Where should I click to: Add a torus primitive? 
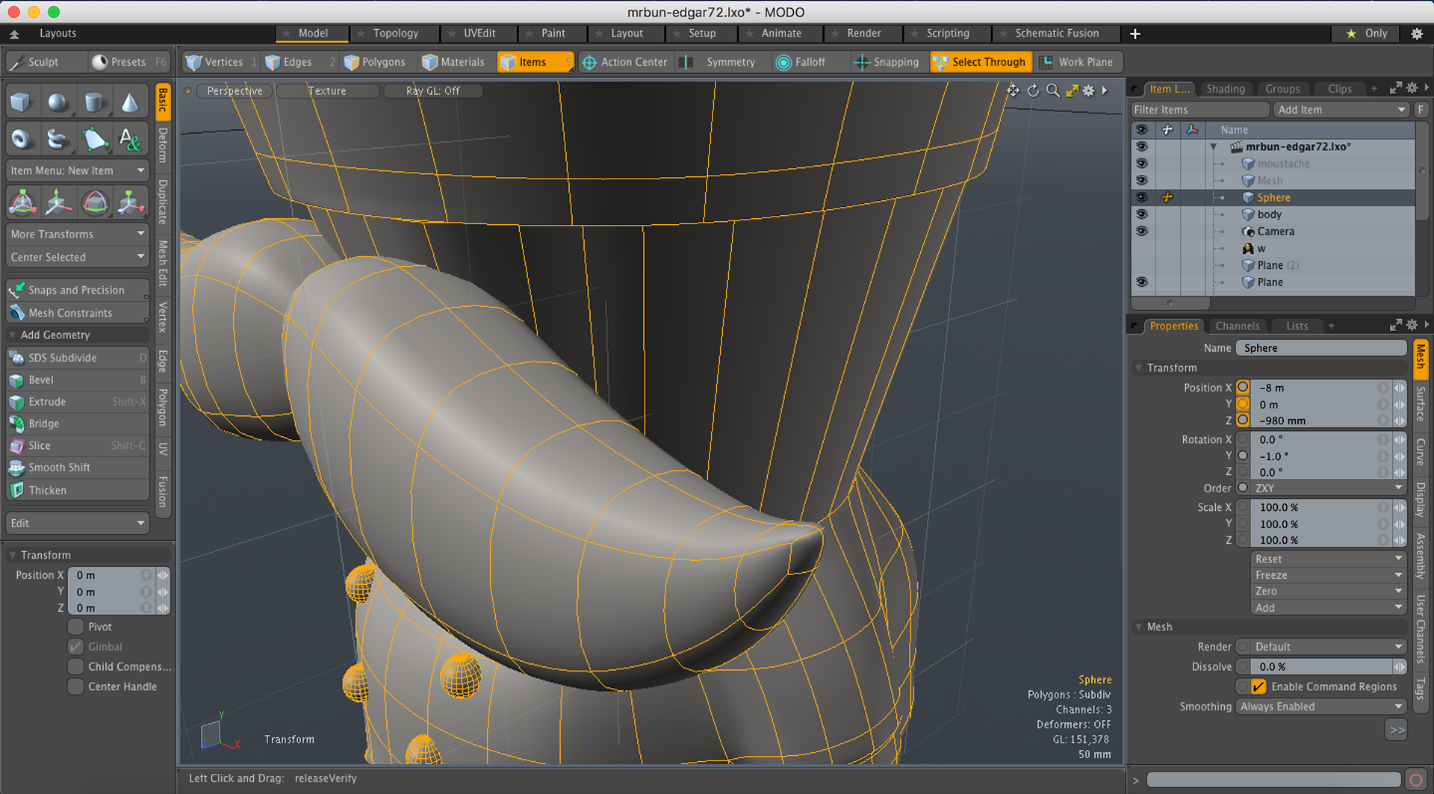22,139
